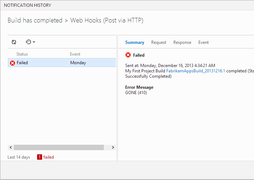Viewport: 254px width, 180px height.
Task: Click the GONE (410) error text
Action: pyautogui.click(x=136, y=93)
